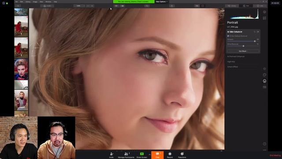Screen dimensions: 282x159
Task: Expand the AI Portrait Enhancer tool
Action: 236,57
